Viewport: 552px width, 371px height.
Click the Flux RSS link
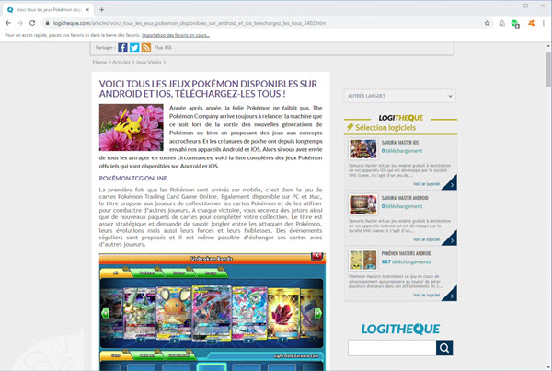(x=163, y=48)
